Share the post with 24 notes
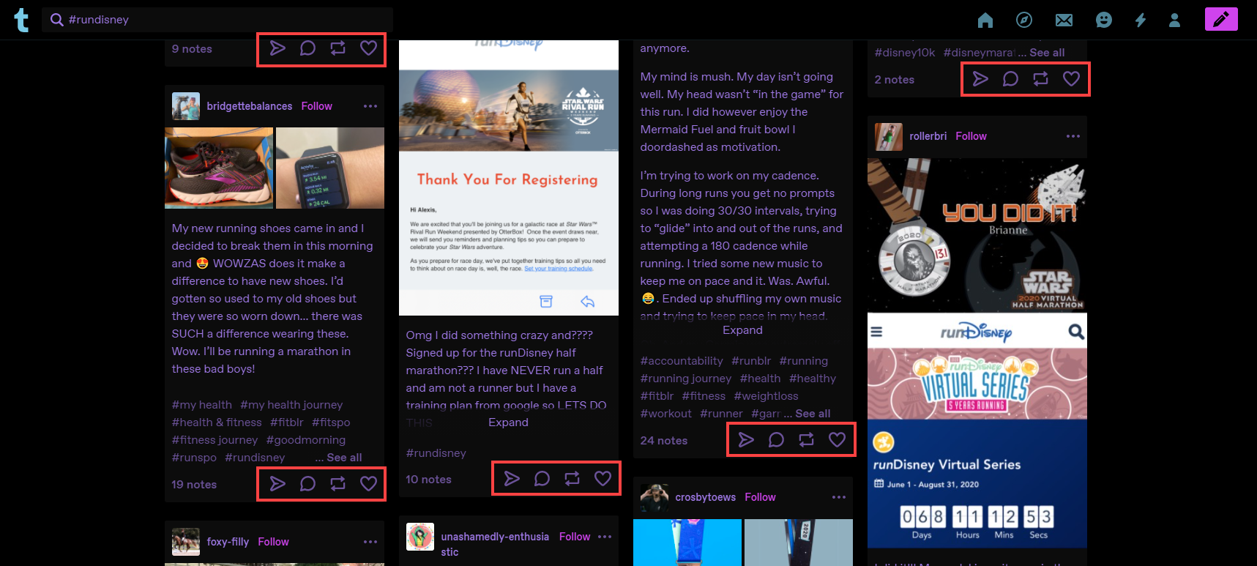Viewport: 1257px width, 566px height. pos(746,440)
